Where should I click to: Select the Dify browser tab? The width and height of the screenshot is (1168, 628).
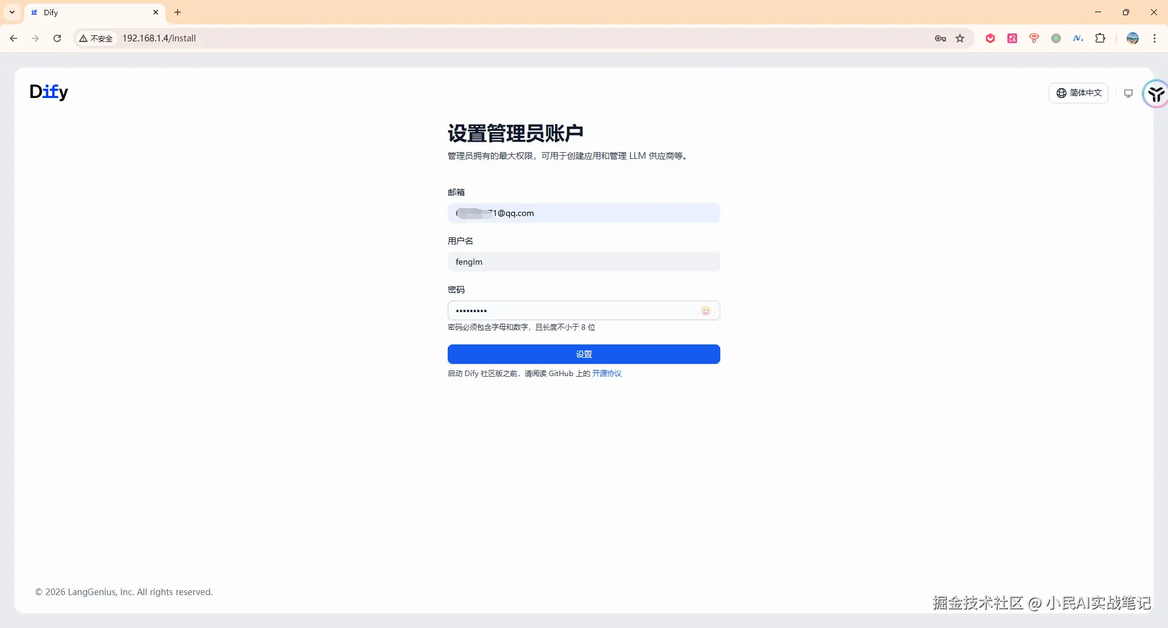95,13
